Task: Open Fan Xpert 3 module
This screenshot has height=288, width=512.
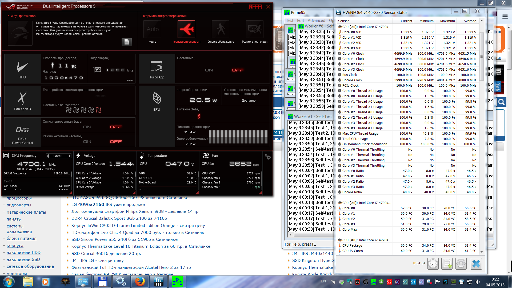Action: point(22,100)
